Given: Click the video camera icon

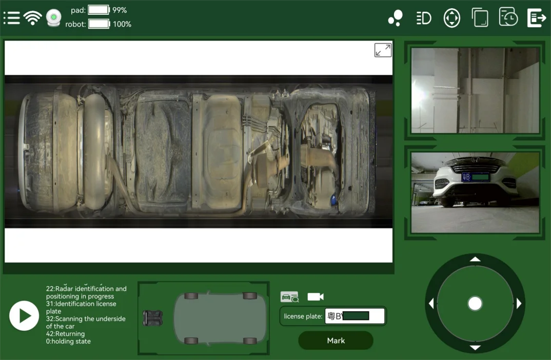Looking at the screenshot, I should tap(315, 297).
